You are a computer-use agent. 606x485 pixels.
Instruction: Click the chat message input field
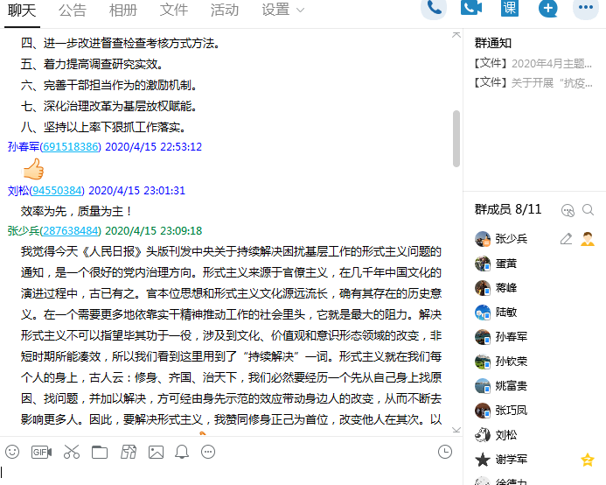[x=227, y=473]
